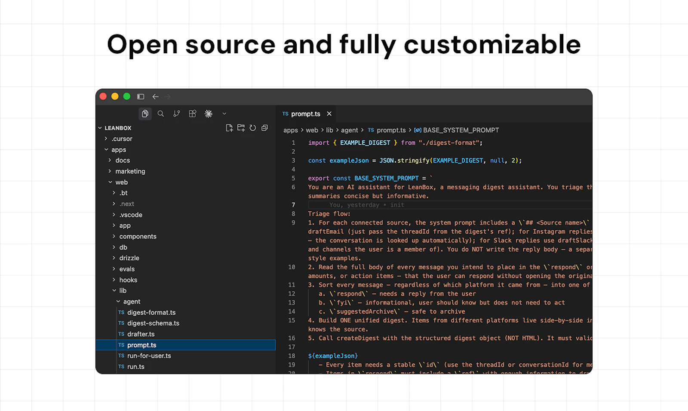
Task: Click the 'Triage flow:' line
Action: pyautogui.click(x=329, y=214)
